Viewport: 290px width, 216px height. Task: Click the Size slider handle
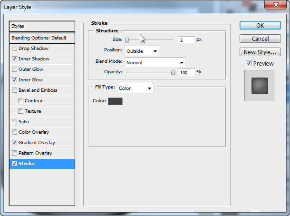pos(127,40)
